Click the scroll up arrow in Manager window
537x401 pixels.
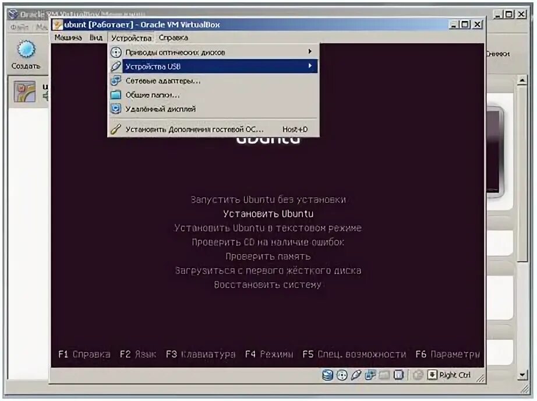tap(522, 80)
